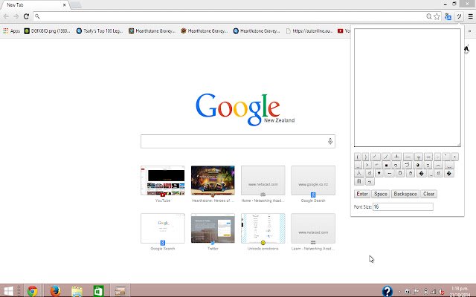Click the taskbar clock
The image size is (476, 297).
pyautogui.click(x=460, y=291)
